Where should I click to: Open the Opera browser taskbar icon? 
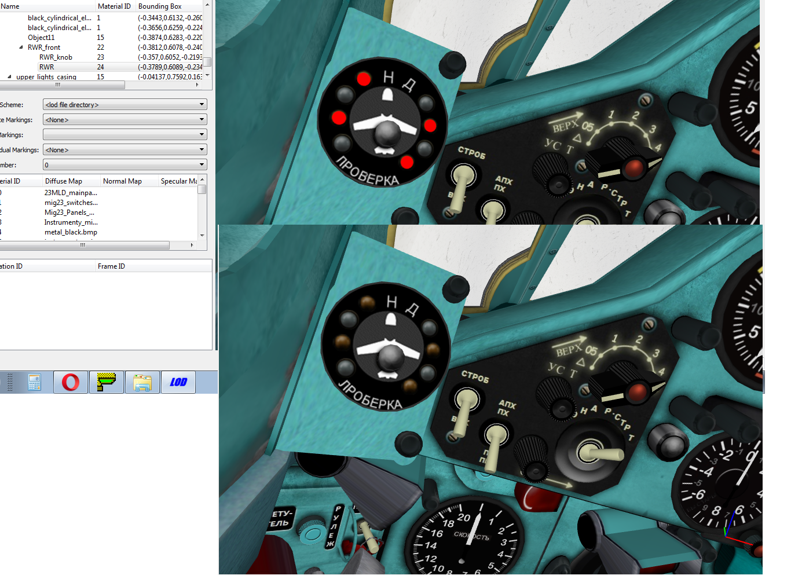[x=71, y=382]
